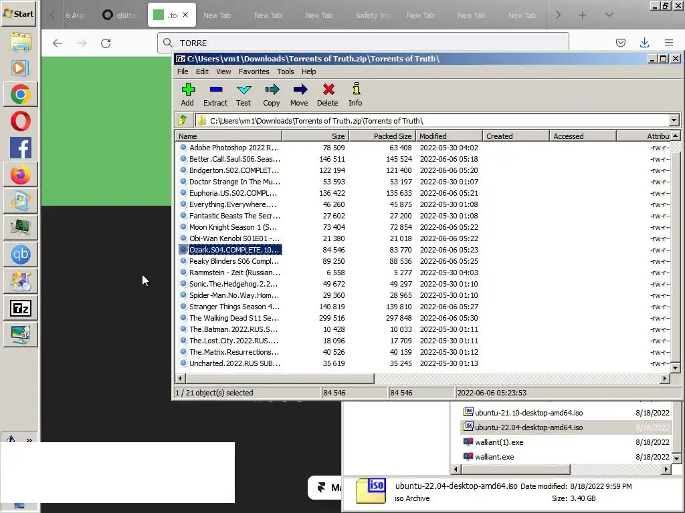Open the Edit menu
The height and width of the screenshot is (513, 685).
coord(202,71)
